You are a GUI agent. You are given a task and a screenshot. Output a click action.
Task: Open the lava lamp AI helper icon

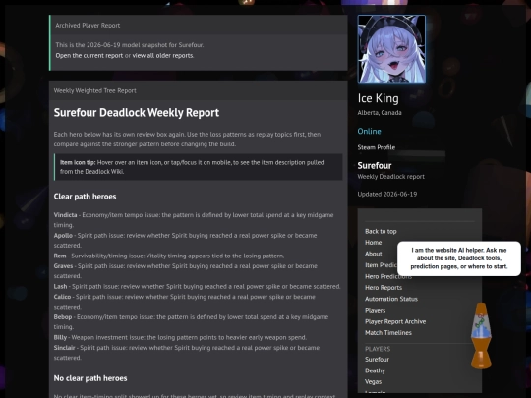(481, 335)
